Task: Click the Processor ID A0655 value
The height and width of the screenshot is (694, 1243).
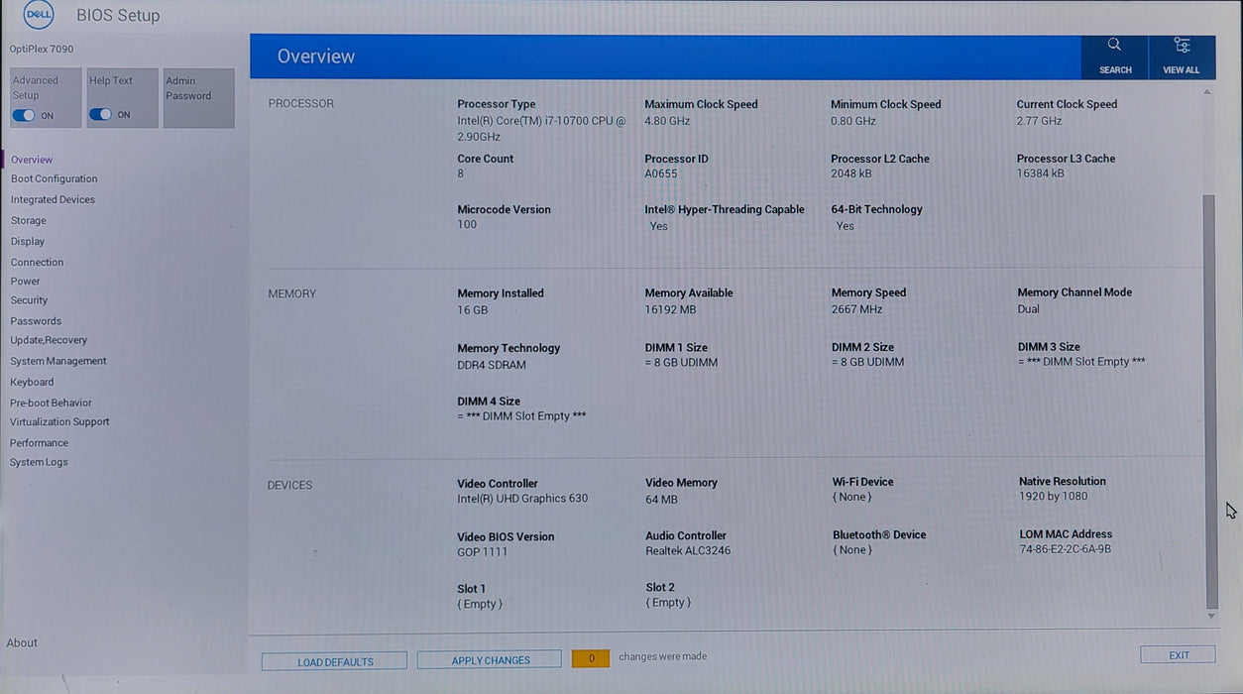Action: [x=661, y=174]
